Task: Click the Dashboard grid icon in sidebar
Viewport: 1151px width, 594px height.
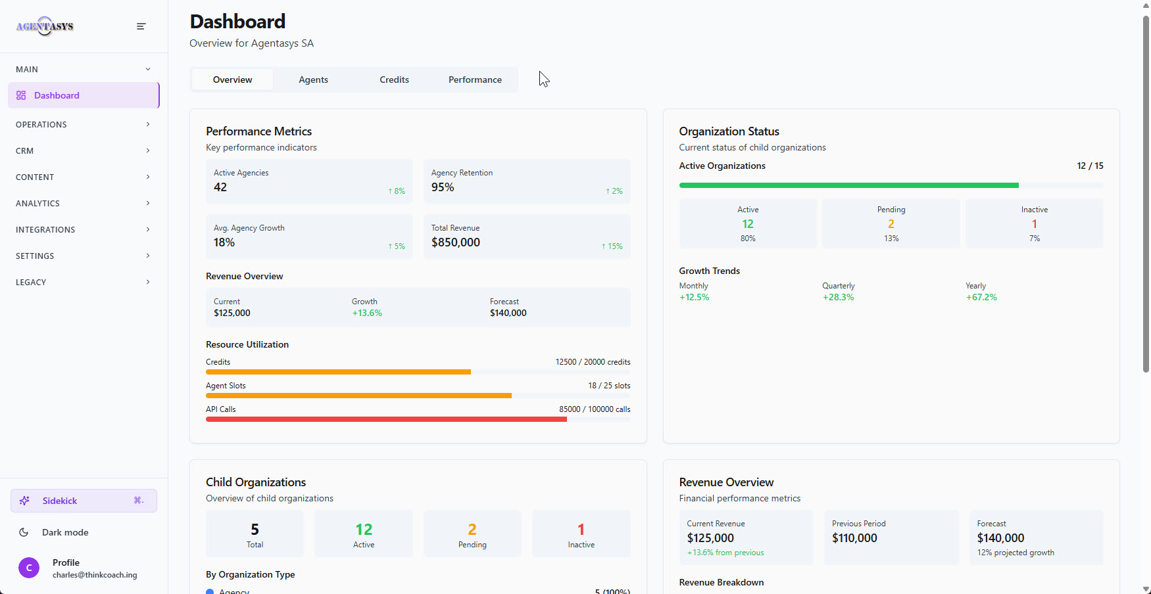Action: (21, 95)
